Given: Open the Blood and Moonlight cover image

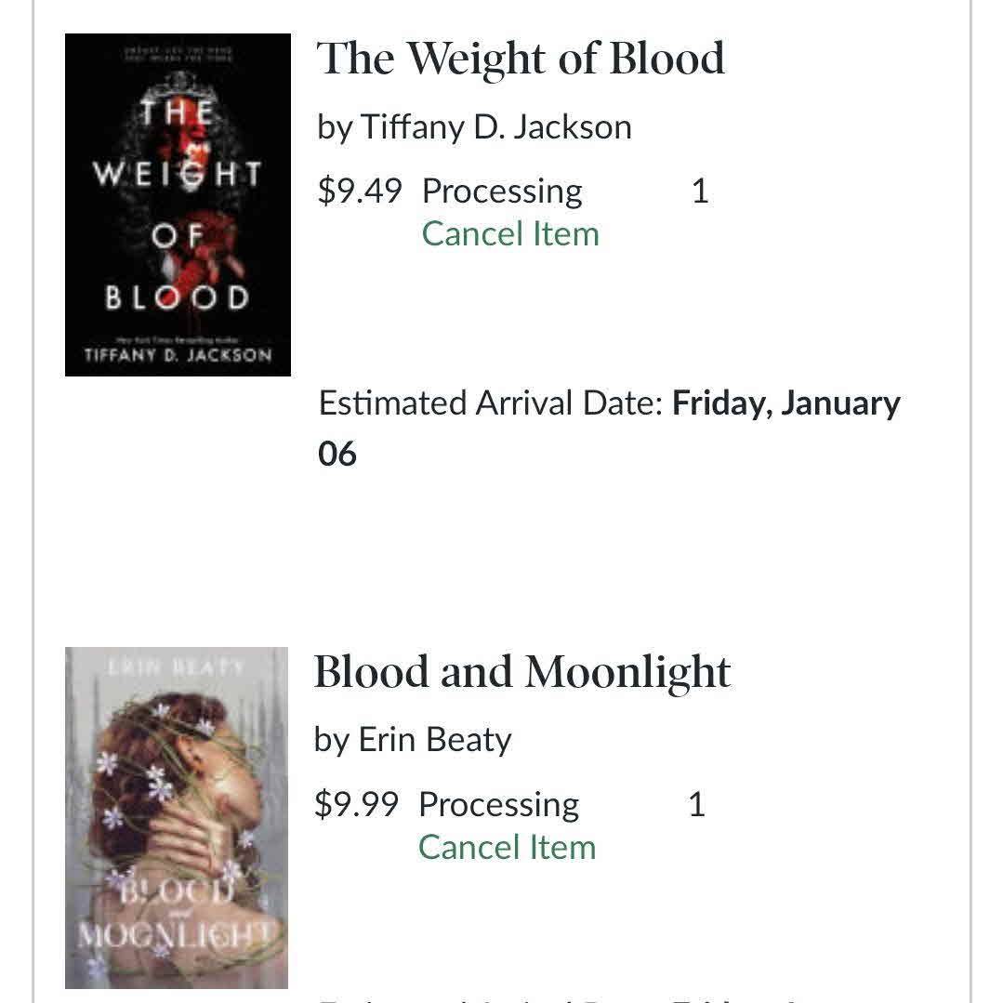Looking at the screenshot, I should tap(177, 818).
